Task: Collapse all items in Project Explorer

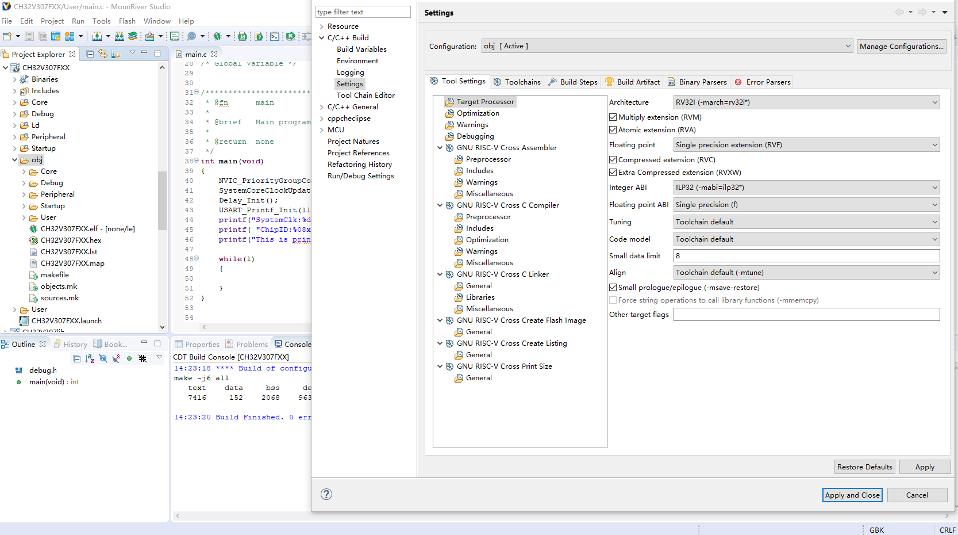Action: click(x=90, y=54)
